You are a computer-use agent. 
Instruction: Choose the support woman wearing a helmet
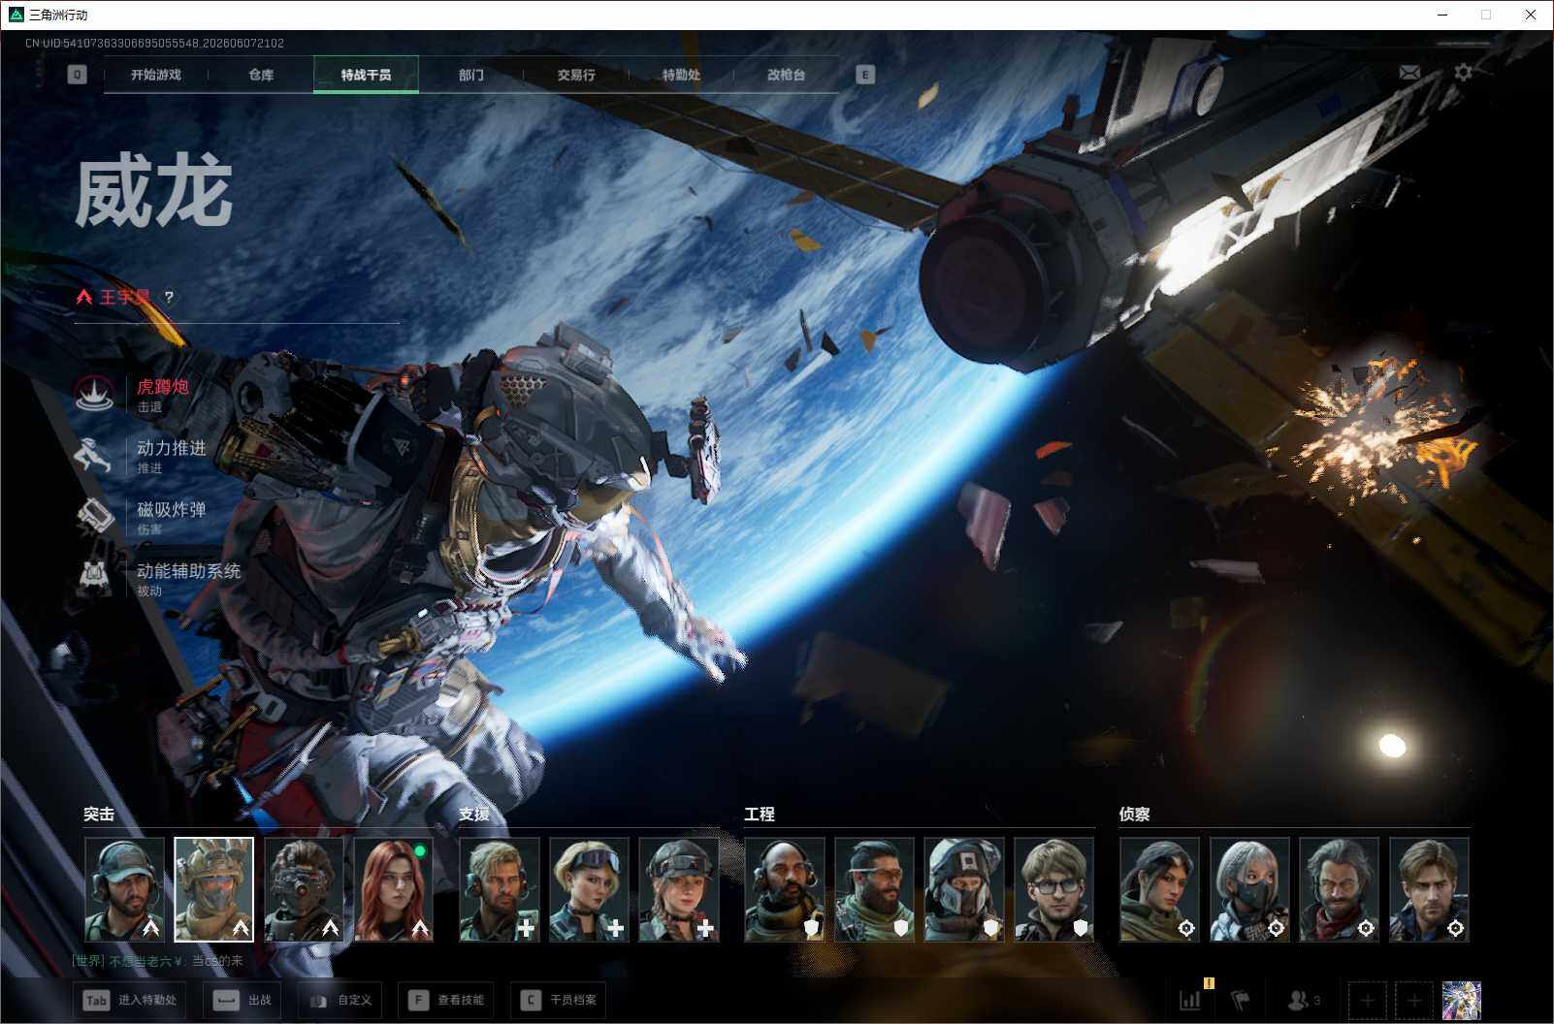click(679, 890)
